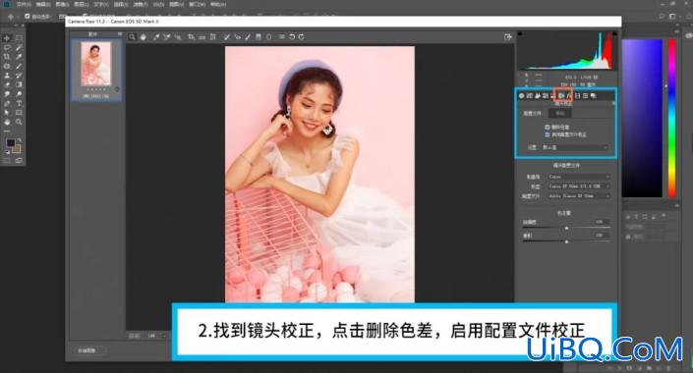The width and height of the screenshot is (693, 373).
Task: Open the Detail panel tab
Action: pyautogui.click(x=538, y=96)
